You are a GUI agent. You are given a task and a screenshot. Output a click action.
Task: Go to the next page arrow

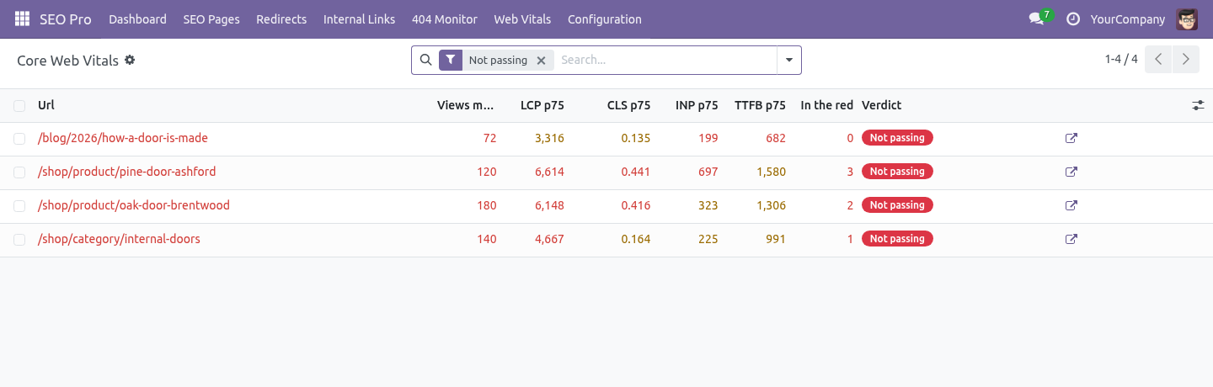[1186, 60]
